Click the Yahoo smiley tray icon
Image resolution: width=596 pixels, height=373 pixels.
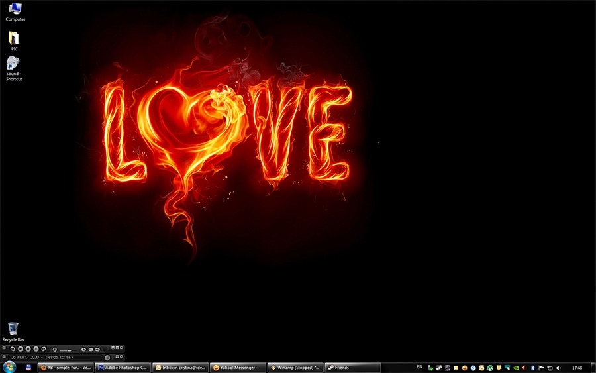[x=465, y=368]
